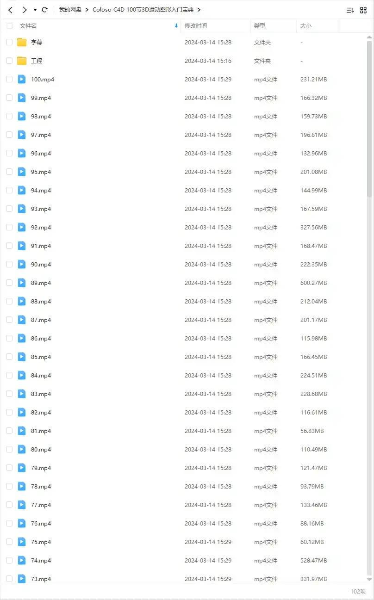This screenshot has height=600, width=374.
Task: Go to 我的网盘 in breadcrumb
Action: click(70, 10)
